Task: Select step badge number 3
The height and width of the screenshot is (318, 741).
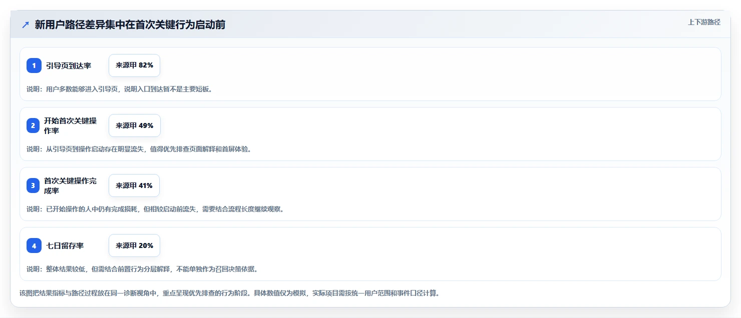Action: (34, 185)
